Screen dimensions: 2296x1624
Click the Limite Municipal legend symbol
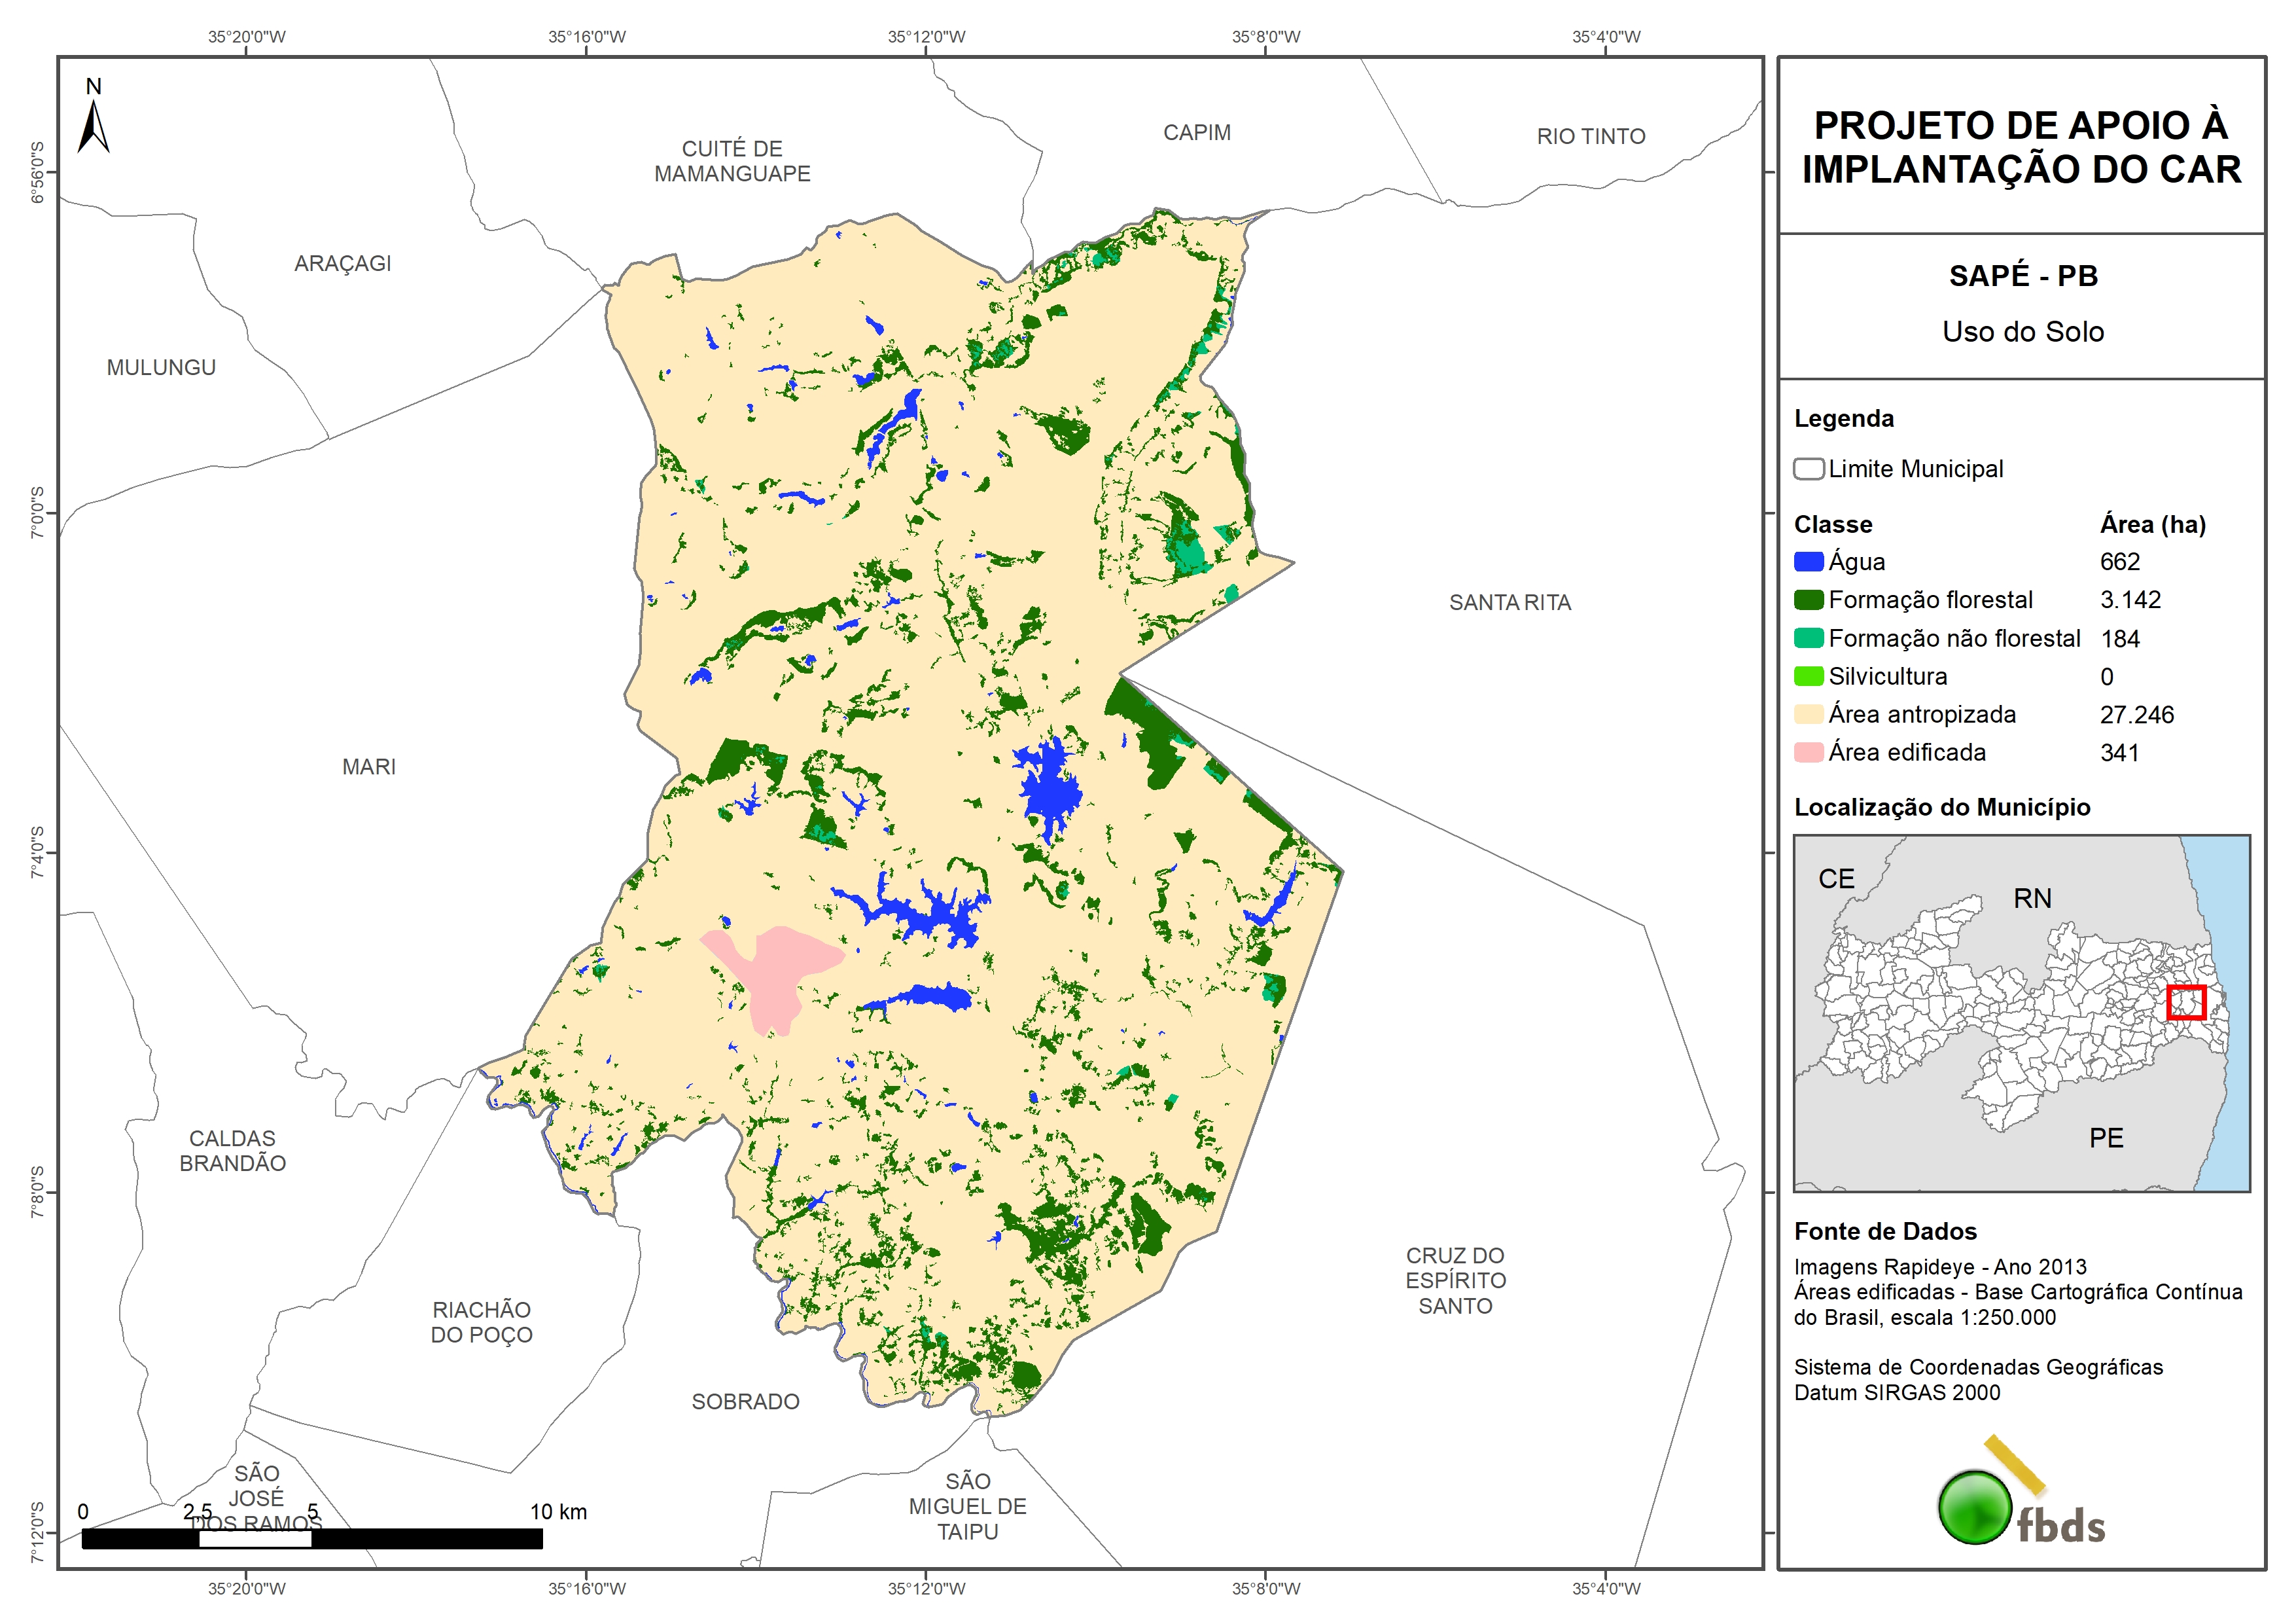pos(1808,469)
